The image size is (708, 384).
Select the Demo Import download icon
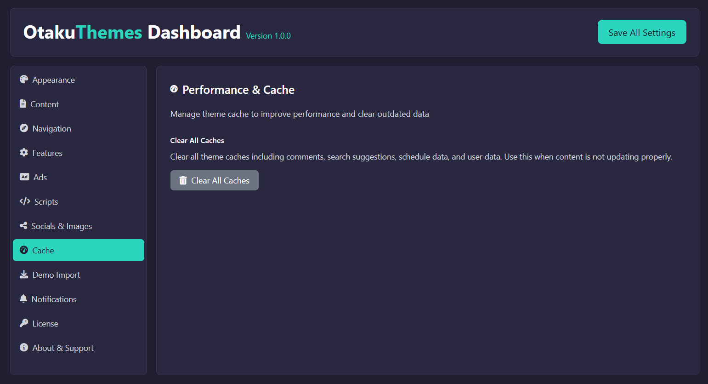(23, 274)
